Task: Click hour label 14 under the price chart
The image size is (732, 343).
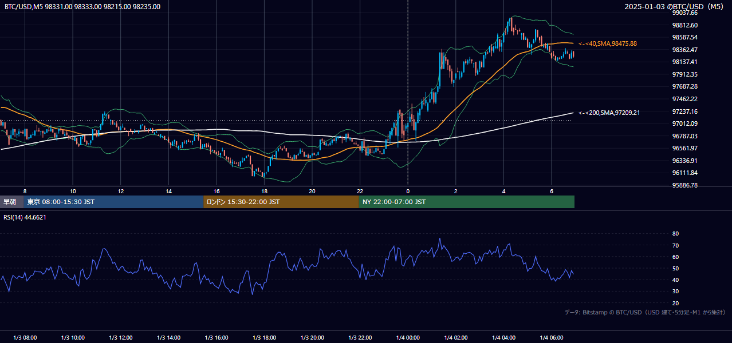Action: [x=168, y=191]
